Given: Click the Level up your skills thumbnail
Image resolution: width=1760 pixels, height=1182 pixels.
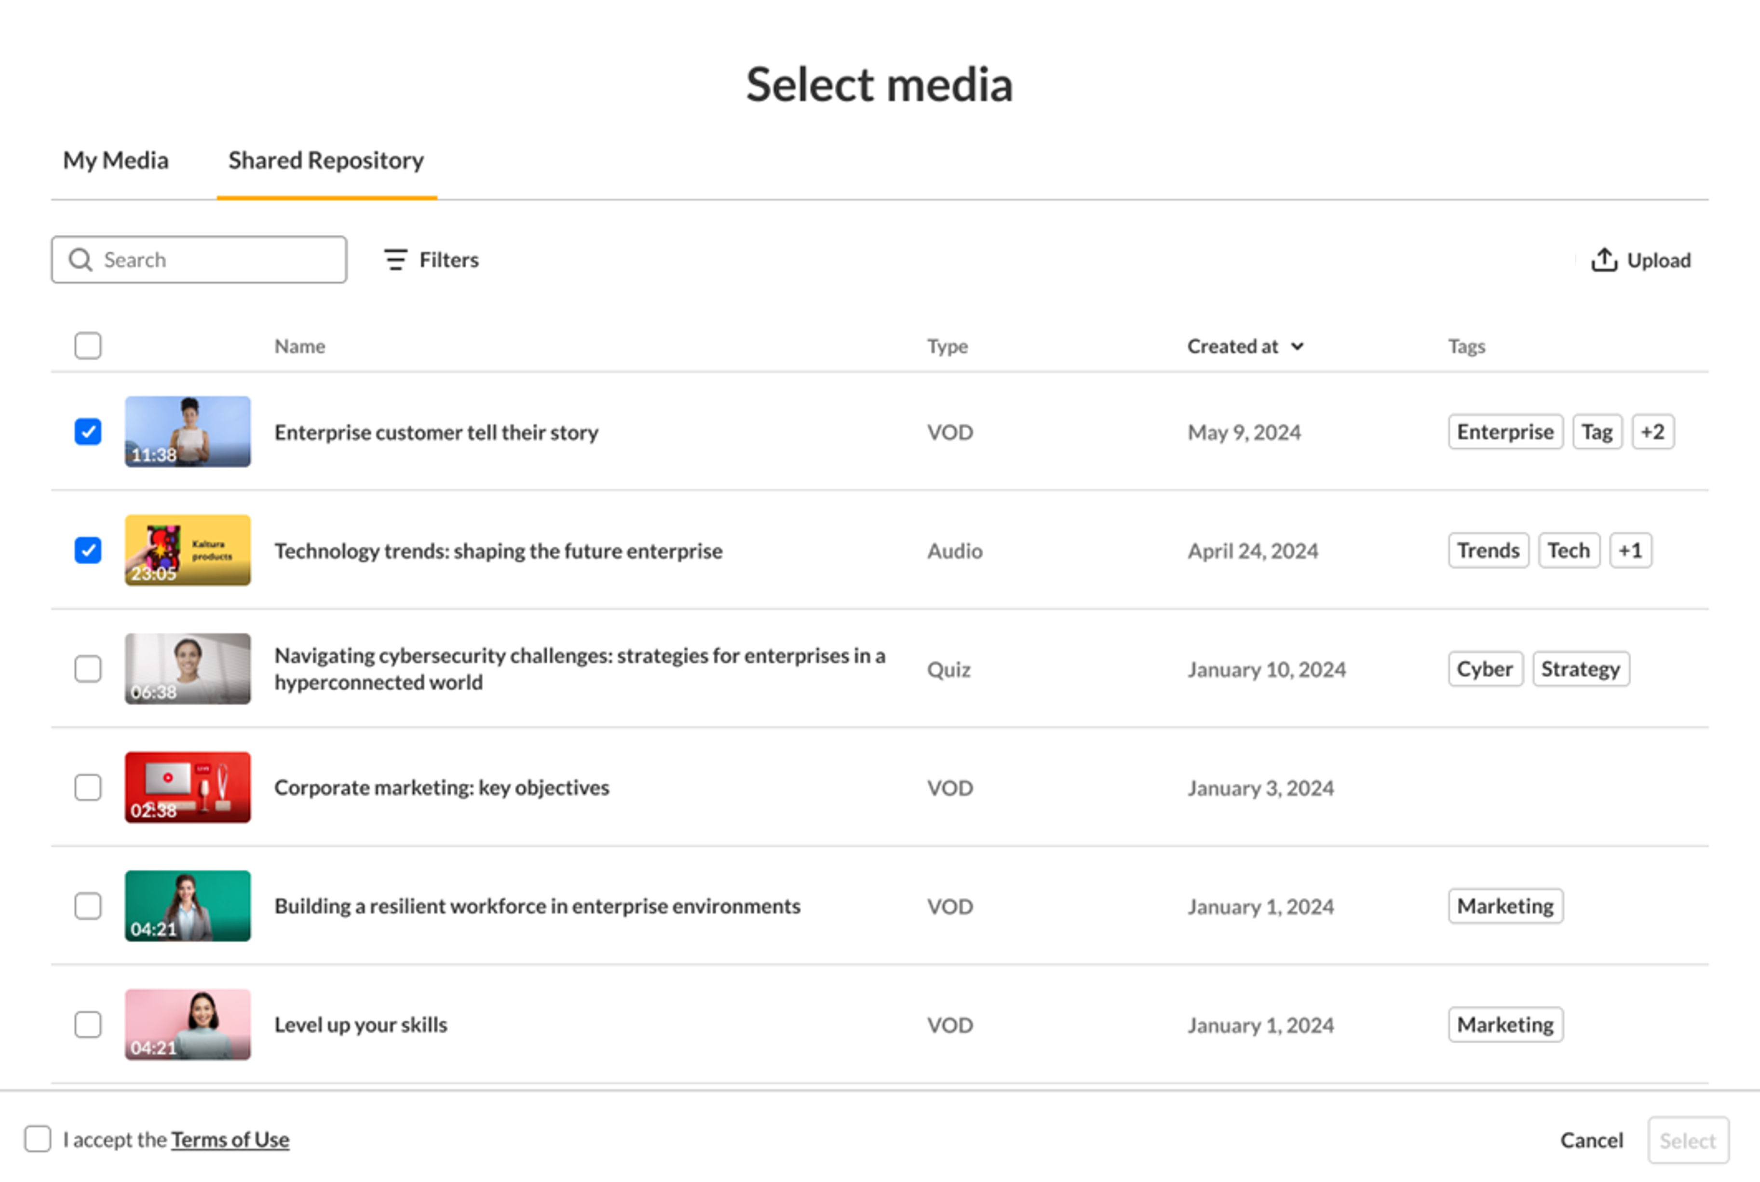Looking at the screenshot, I should pos(188,1024).
